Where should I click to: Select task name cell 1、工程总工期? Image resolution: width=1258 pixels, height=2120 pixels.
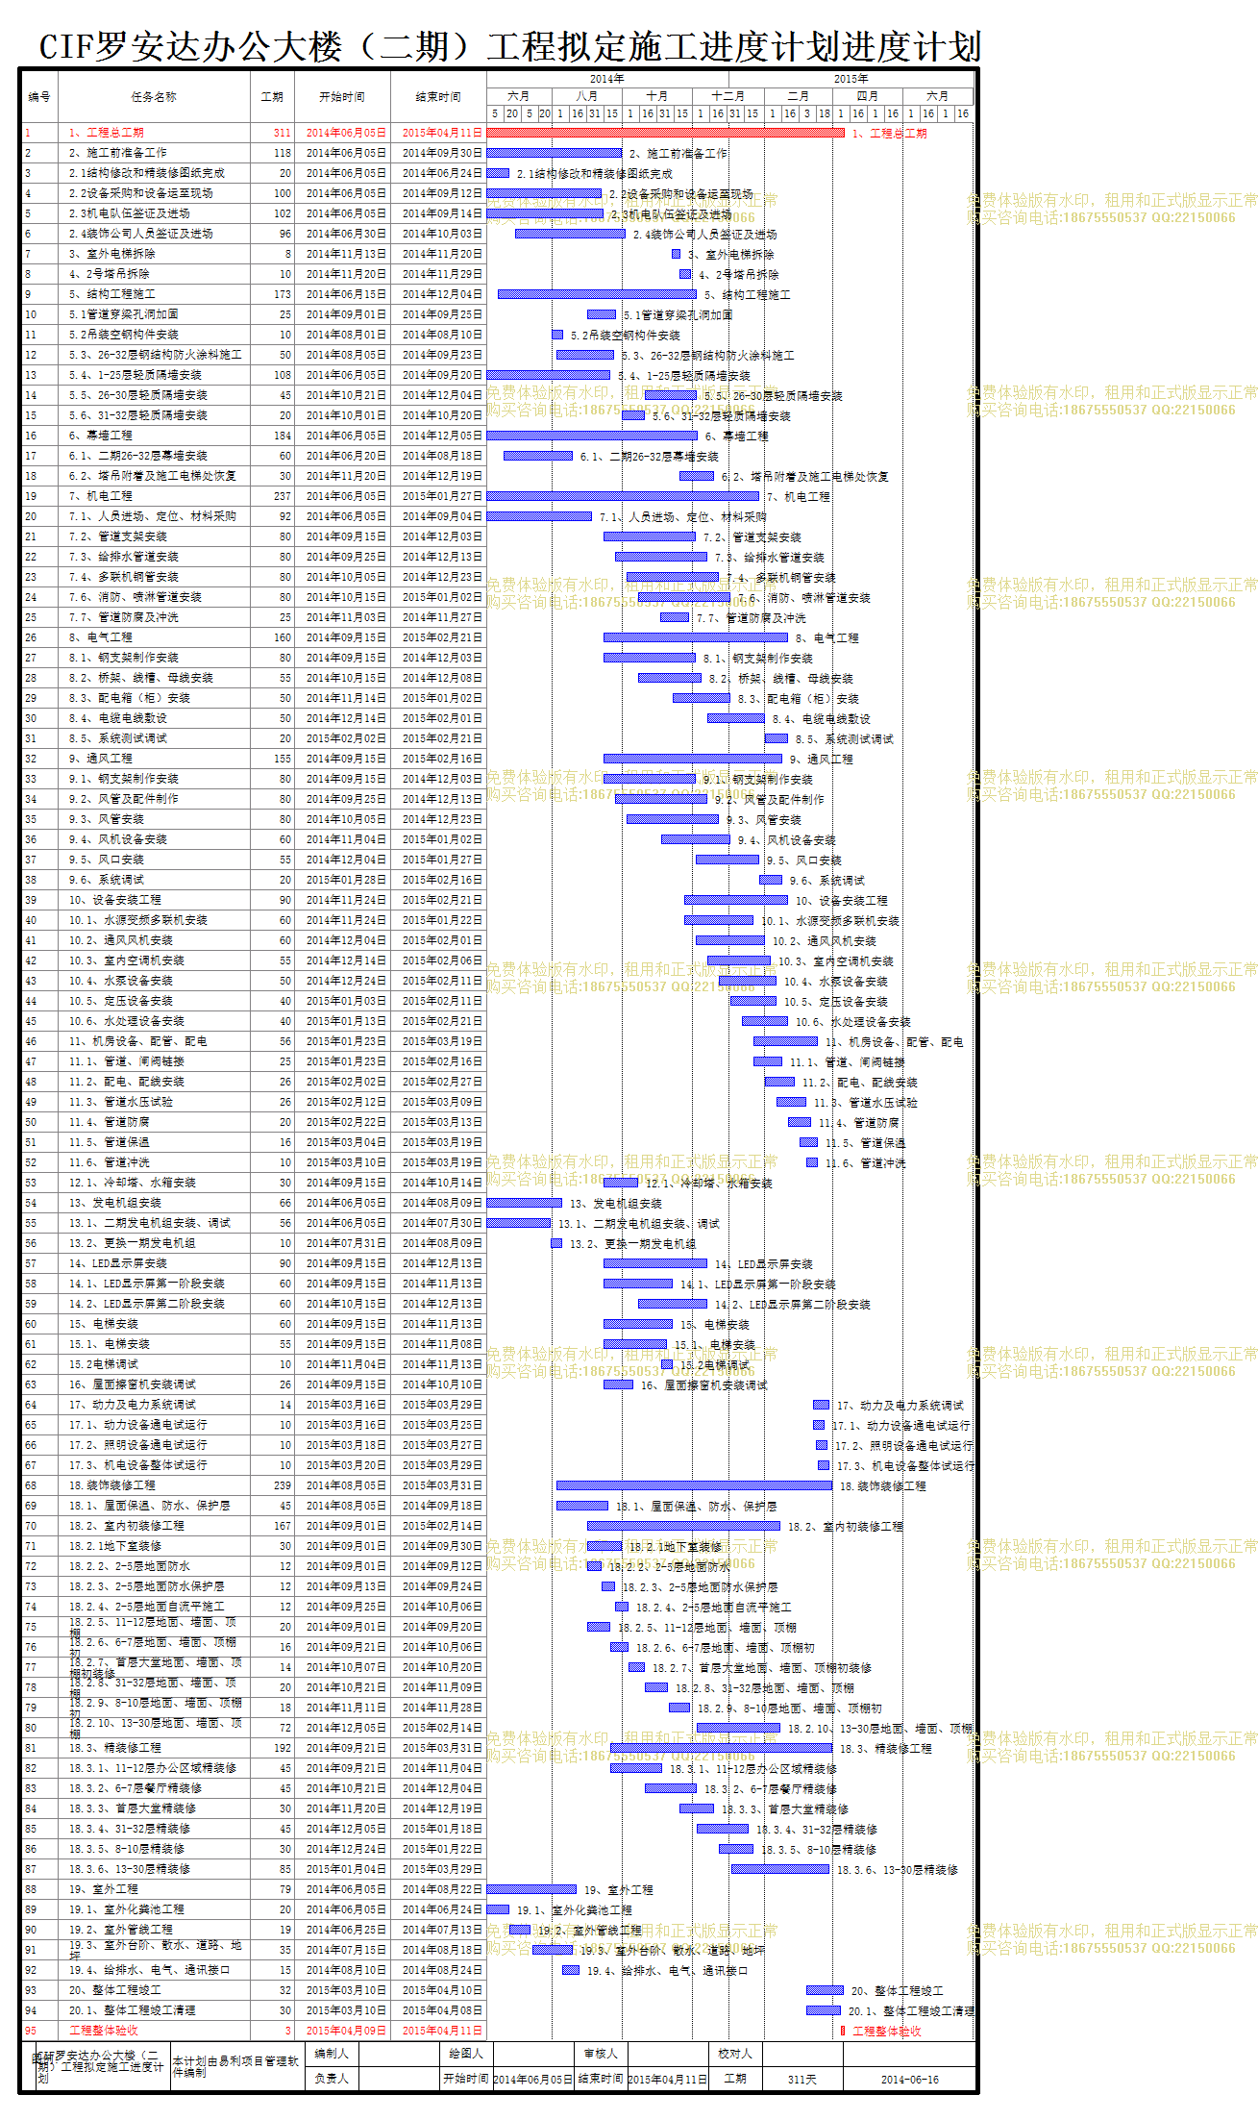click(154, 133)
